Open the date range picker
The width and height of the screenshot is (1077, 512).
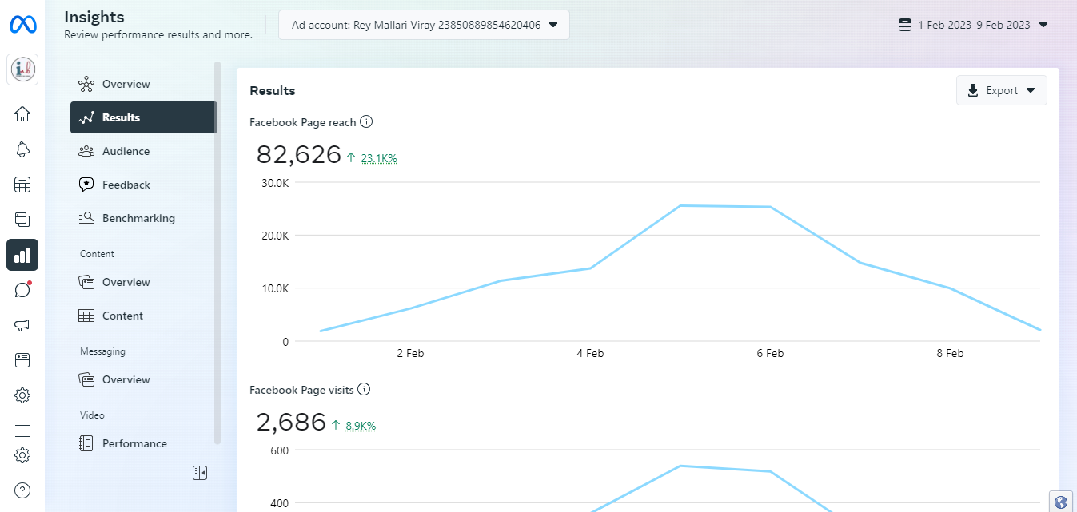(x=972, y=25)
